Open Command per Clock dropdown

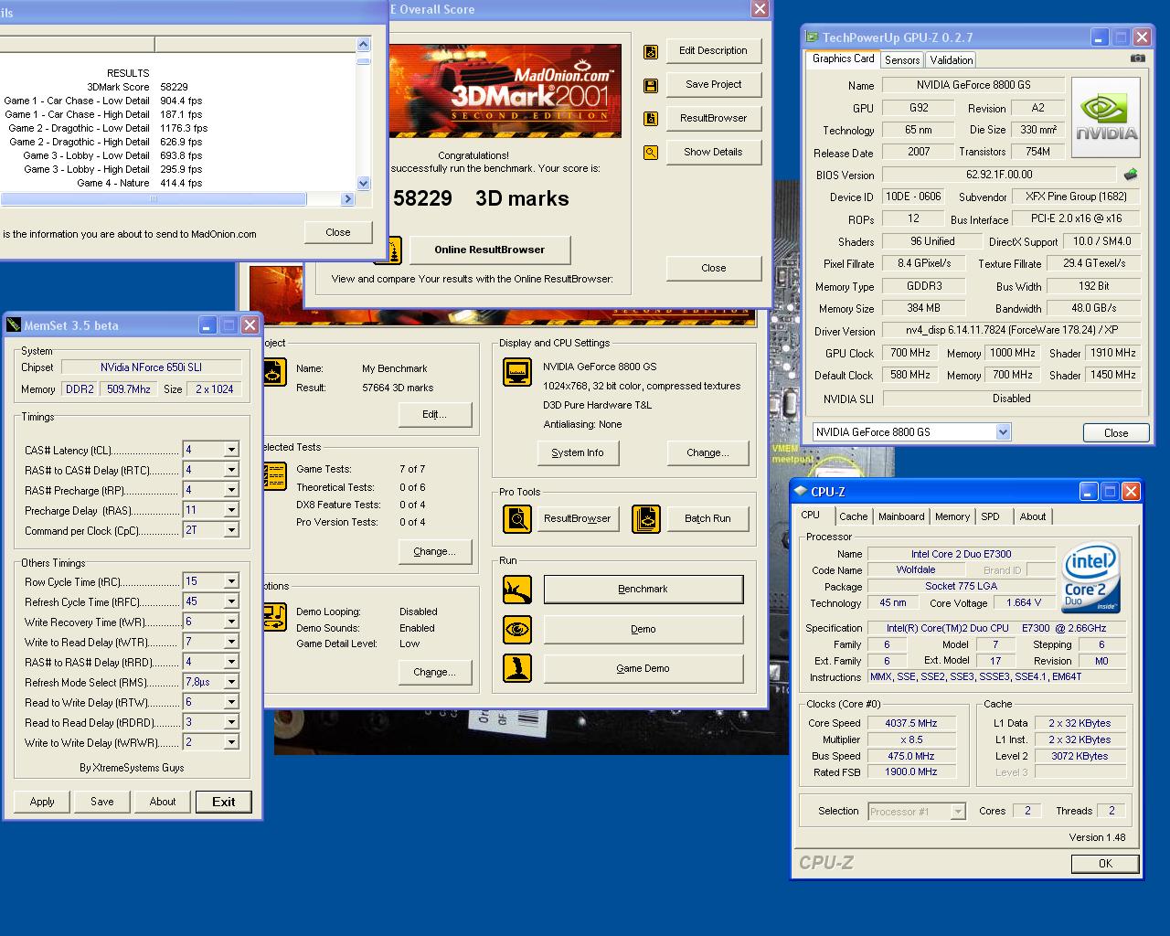231,530
